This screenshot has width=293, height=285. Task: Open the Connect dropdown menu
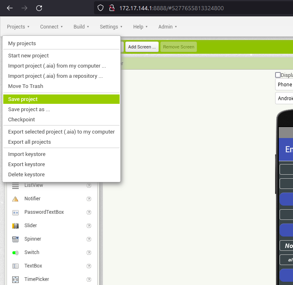click(x=51, y=27)
